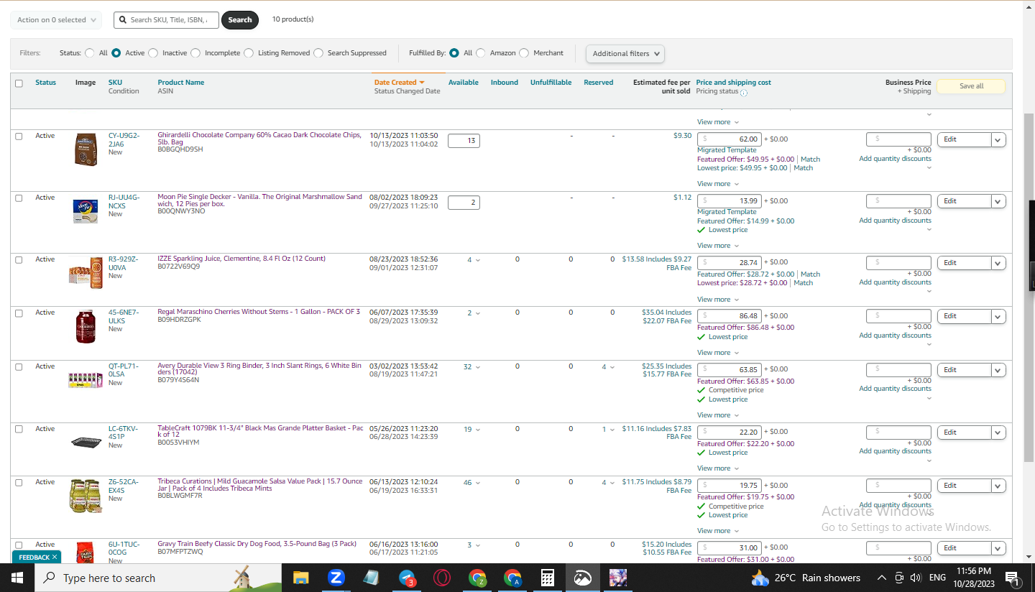Click the Regal Maraschino Cherries product image
This screenshot has width=1035, height=592.
(86, 326)
